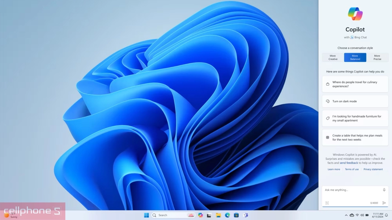The height and width of the screenshot is (220, 392).
Task: Choose the Turn on dark mode suggestion
Action: [x=355, y=101]
